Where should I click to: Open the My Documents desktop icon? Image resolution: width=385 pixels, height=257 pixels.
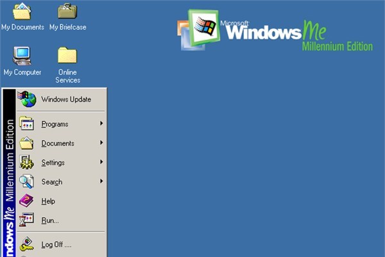[22, 12]
